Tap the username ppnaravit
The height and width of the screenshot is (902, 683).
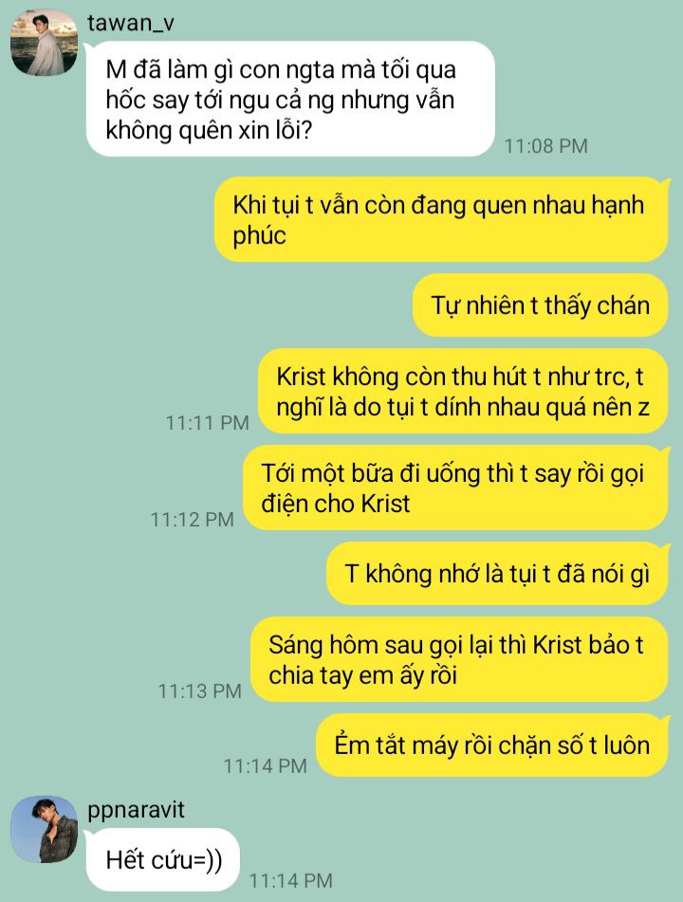click(137, 810)
